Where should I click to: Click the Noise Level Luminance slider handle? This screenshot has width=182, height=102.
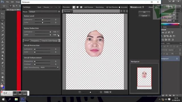pos(43,20)
